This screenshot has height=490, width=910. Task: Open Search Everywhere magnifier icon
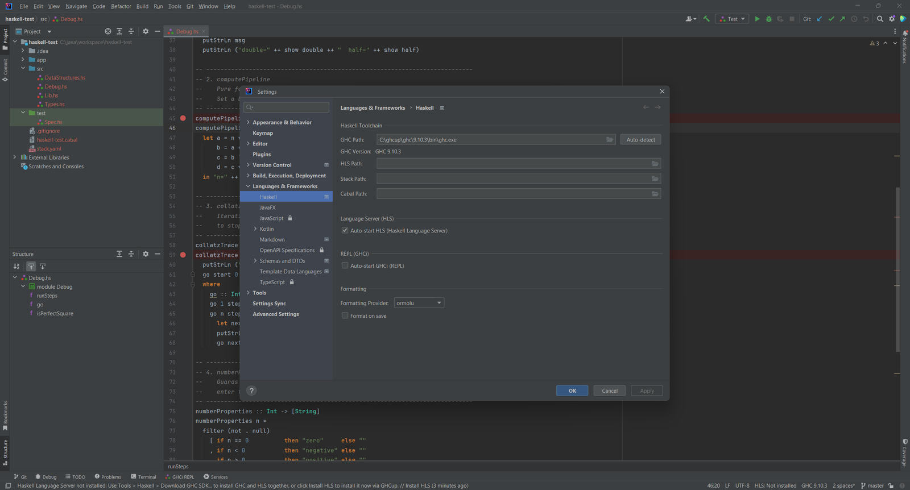880,19
